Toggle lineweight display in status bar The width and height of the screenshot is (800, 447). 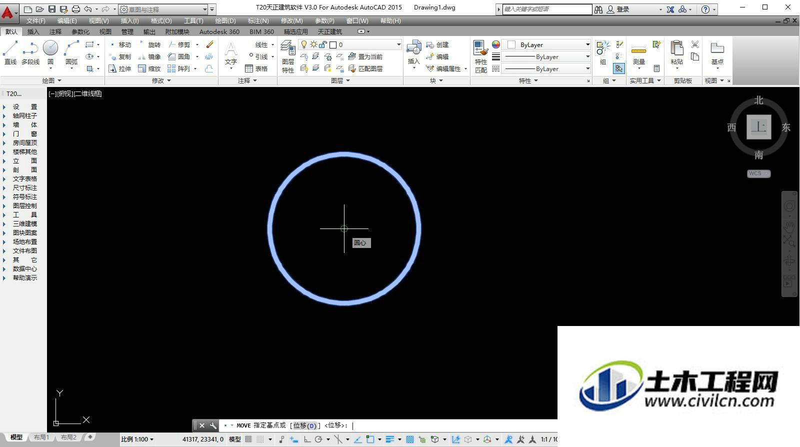390,439
